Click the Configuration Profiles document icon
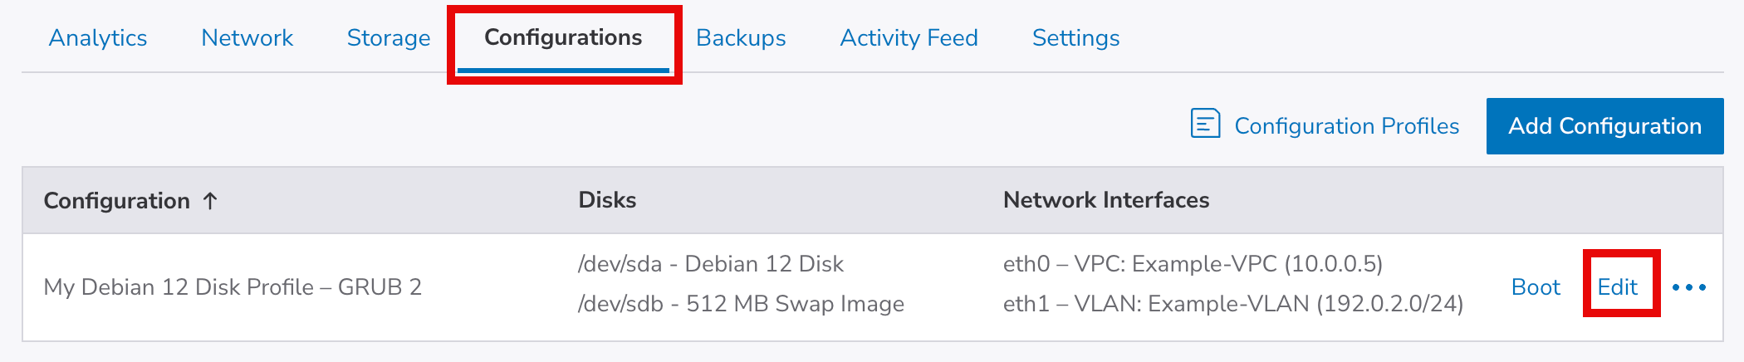Image resolution: width=1744 pixels, height=362 pixels. click(x=1205, y=124)
